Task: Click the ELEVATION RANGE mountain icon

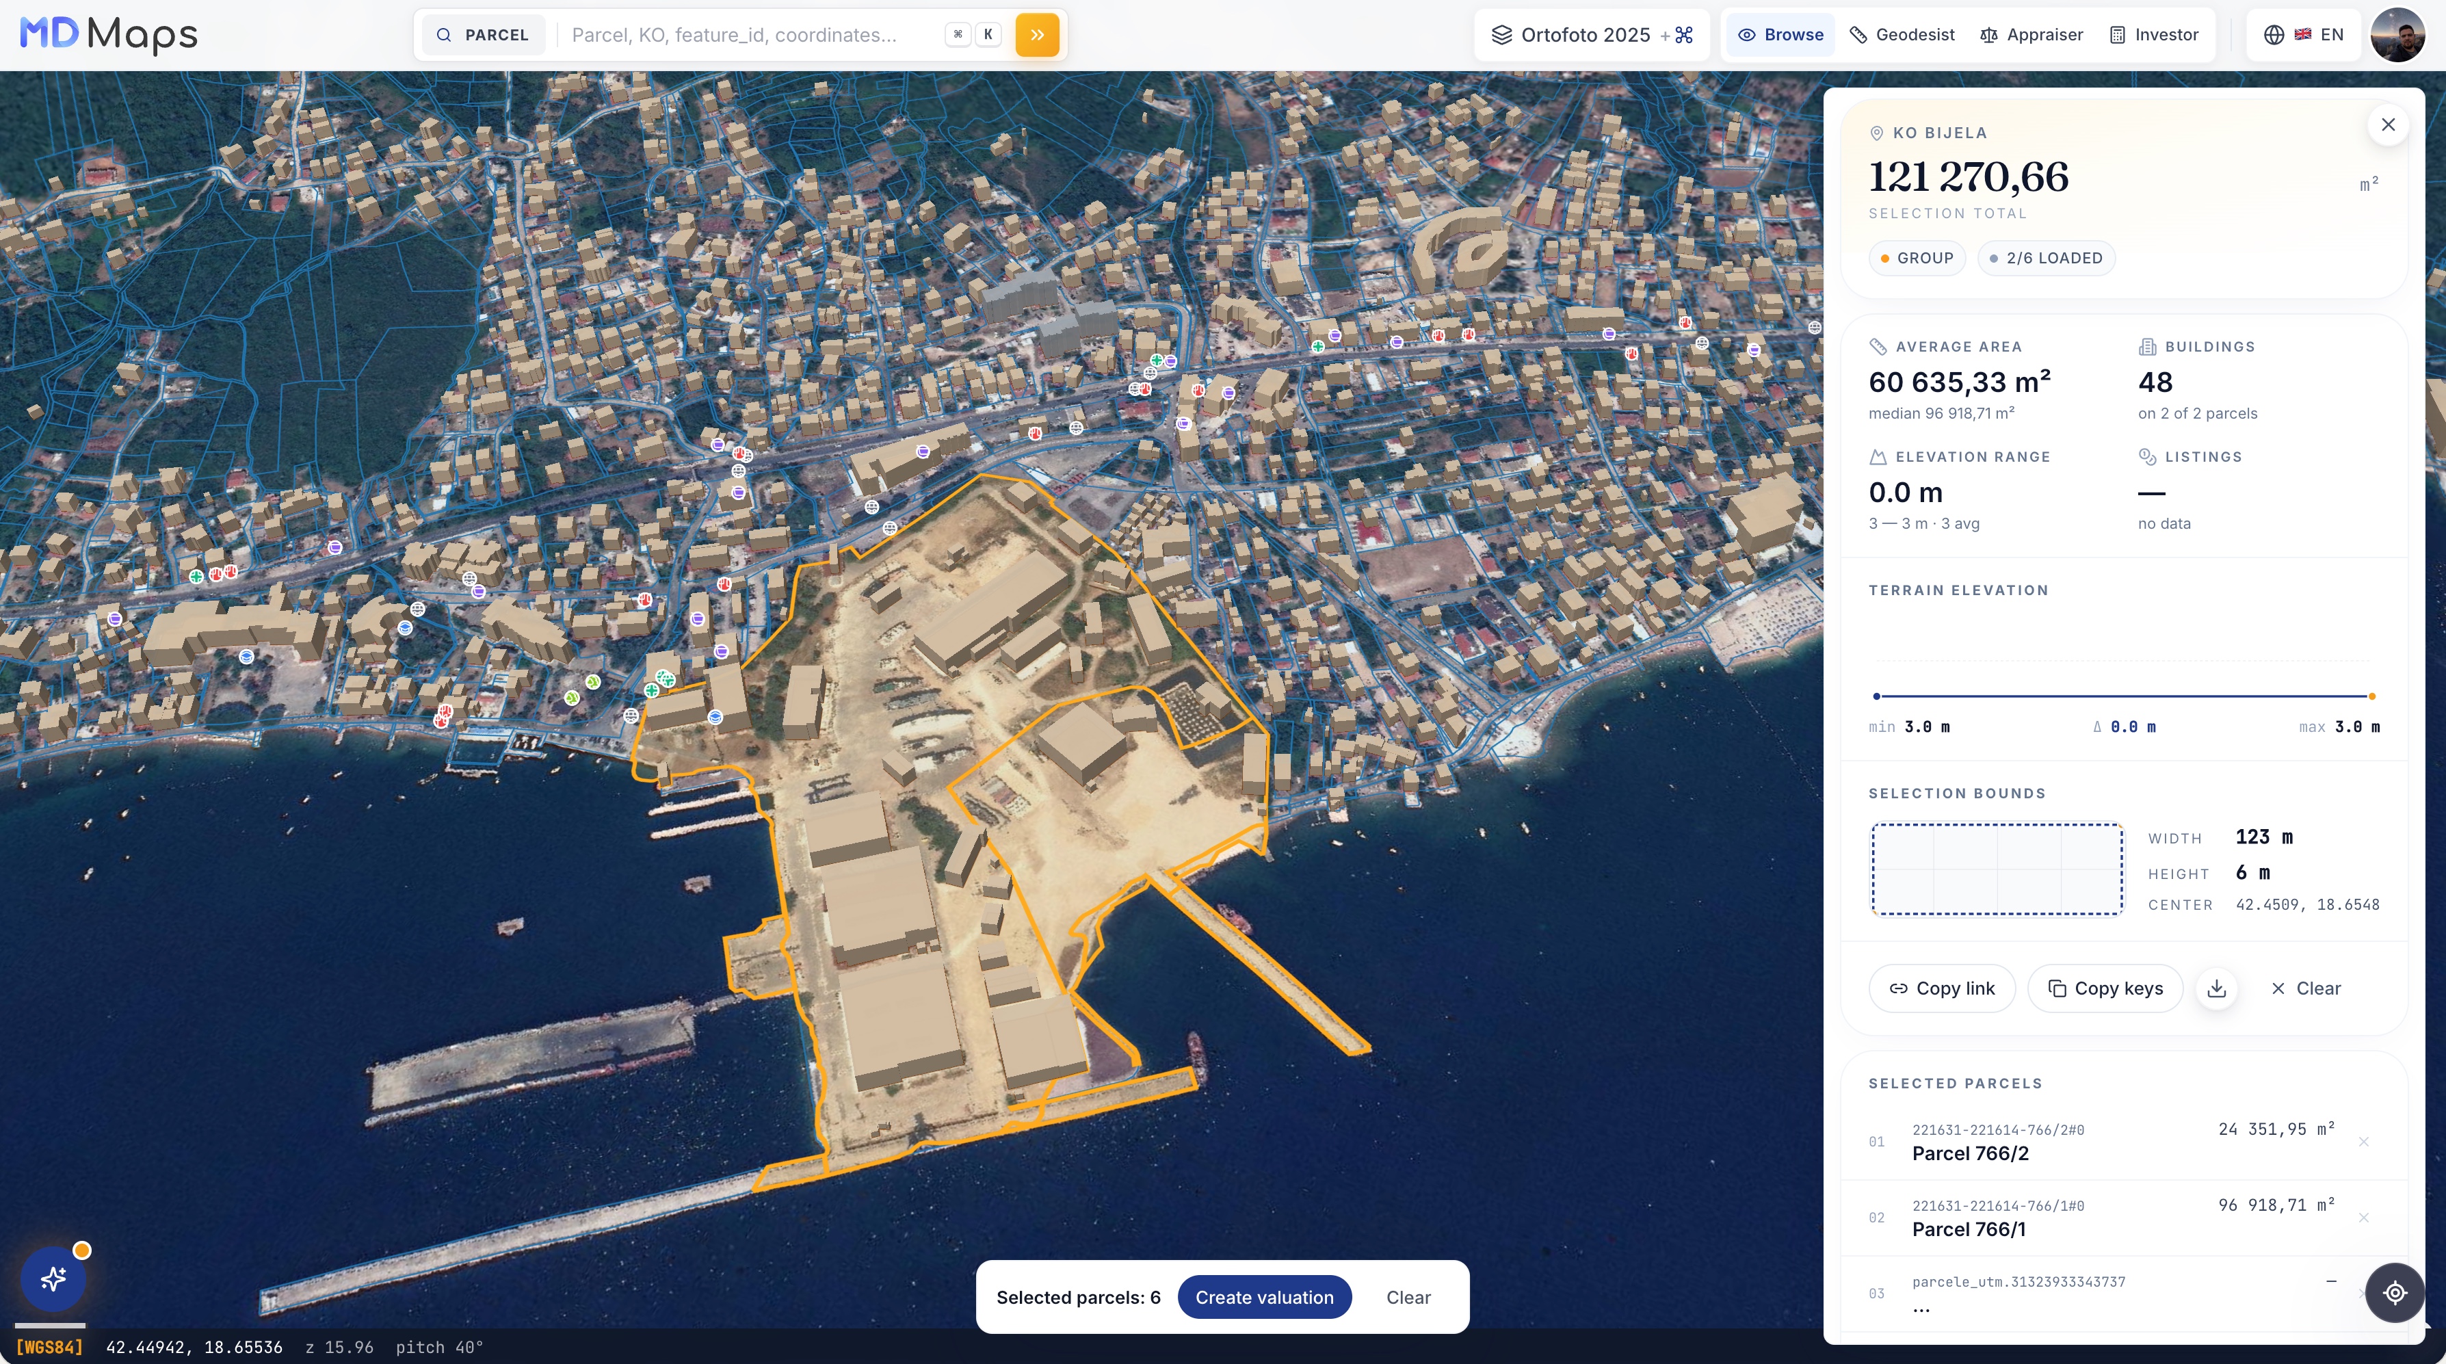Action: 1877,457
